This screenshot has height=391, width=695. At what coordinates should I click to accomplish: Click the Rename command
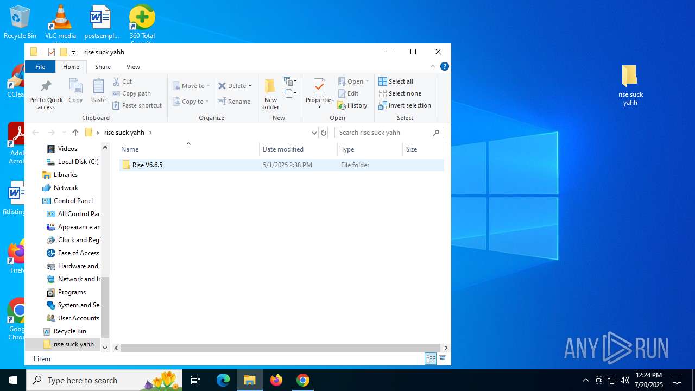[x=234, y=102]
